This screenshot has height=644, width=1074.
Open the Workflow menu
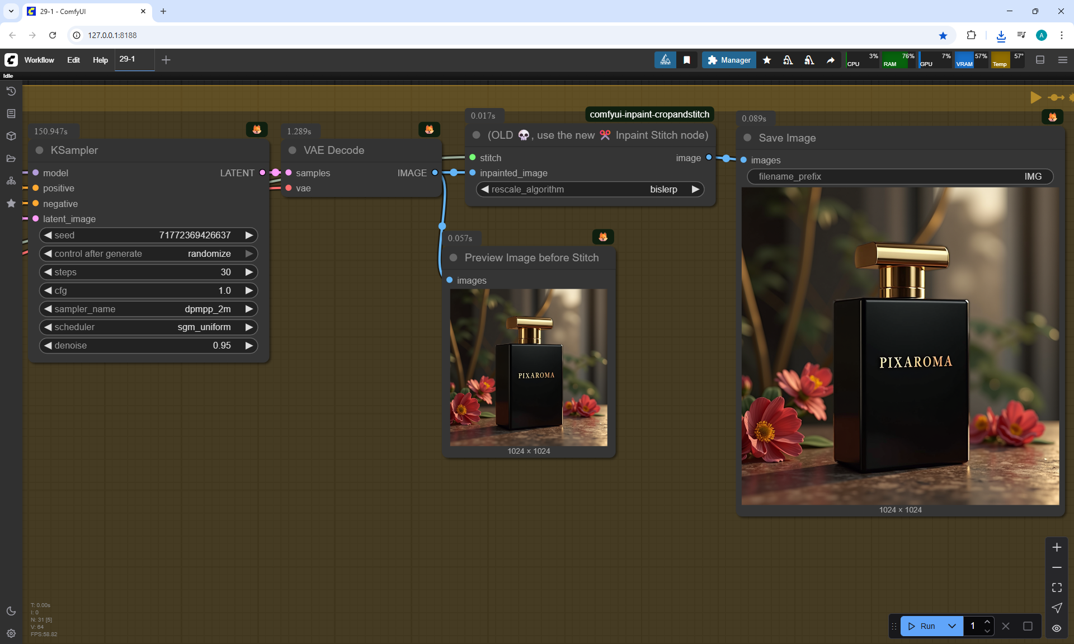(x=39, y=60)
